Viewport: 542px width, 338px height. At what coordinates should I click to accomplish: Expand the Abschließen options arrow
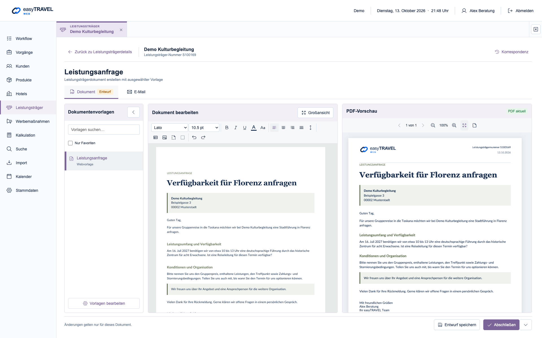click(526, 325)
